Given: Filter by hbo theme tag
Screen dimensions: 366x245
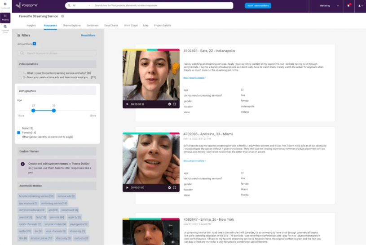Looking at the screenshot, I should [x=22, y=238].
